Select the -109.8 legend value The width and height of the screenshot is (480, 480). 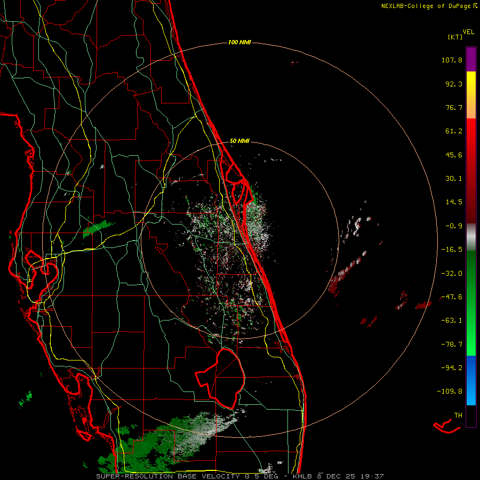coord(450,391)
